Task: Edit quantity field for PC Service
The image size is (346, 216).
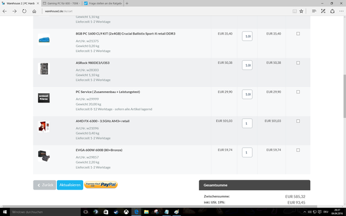Action: coord(247,94)
